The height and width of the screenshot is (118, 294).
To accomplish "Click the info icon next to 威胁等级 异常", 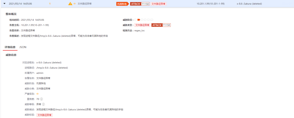I will pos(43,104).
